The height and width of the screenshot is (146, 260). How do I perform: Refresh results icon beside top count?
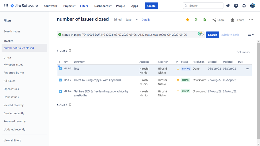70,51
